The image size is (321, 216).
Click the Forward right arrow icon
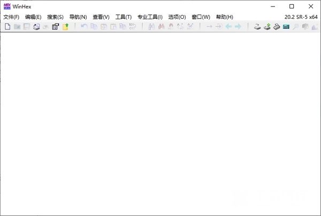point(238,27)
